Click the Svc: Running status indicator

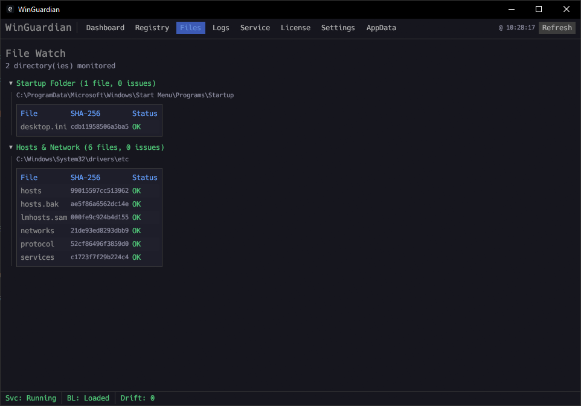(x=31, y=398)
